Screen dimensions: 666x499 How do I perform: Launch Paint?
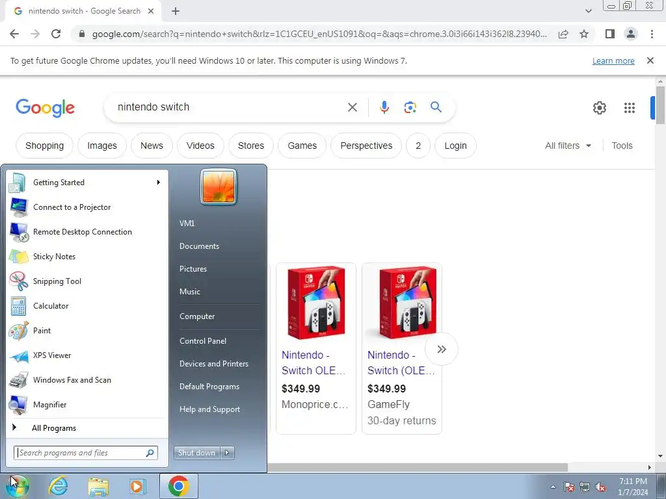point(87,331)
